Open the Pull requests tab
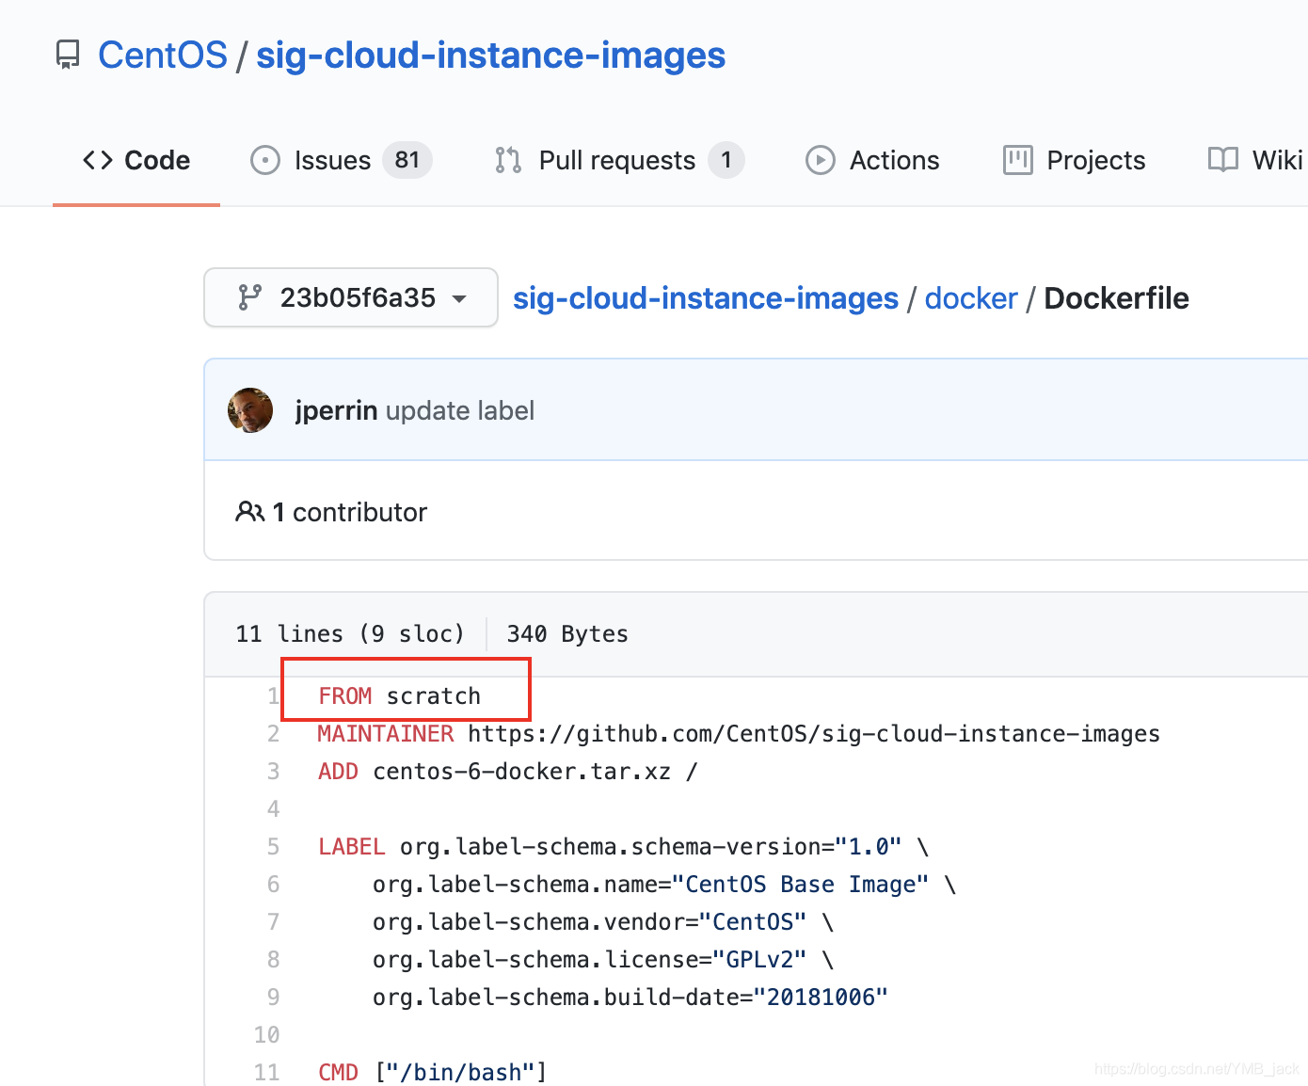Viewport: 1308px width, 1086px height. pos(618,160)
